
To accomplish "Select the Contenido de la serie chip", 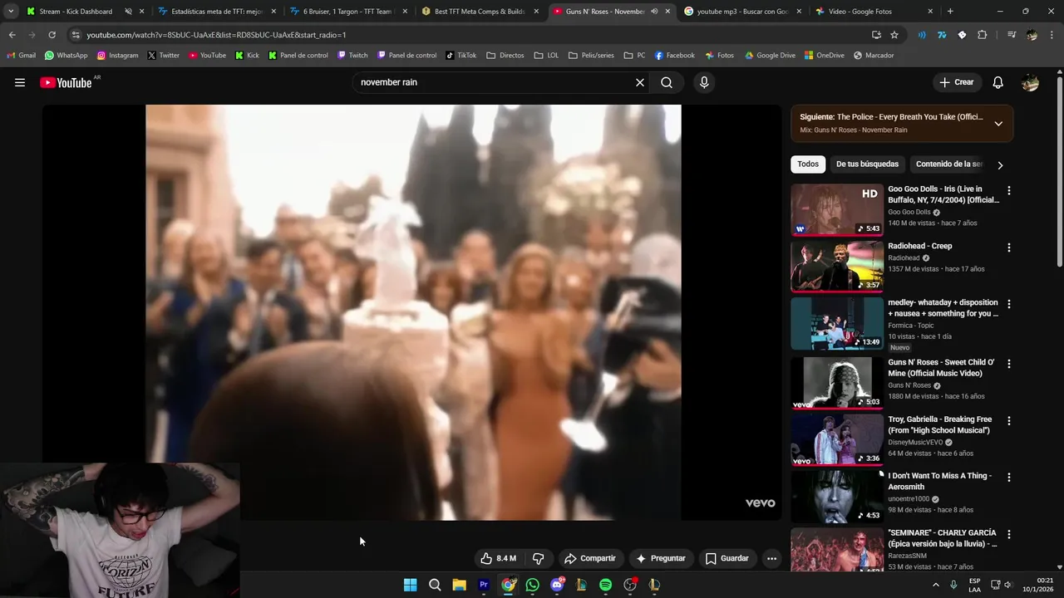I will pos(948,164).
